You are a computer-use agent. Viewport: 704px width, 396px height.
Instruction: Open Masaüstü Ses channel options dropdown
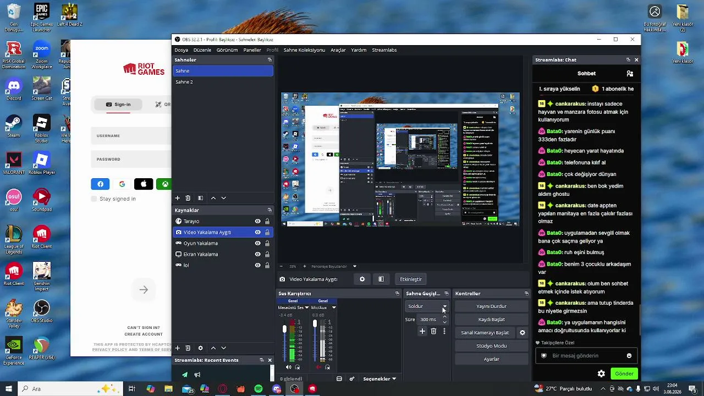click(306, 307)
